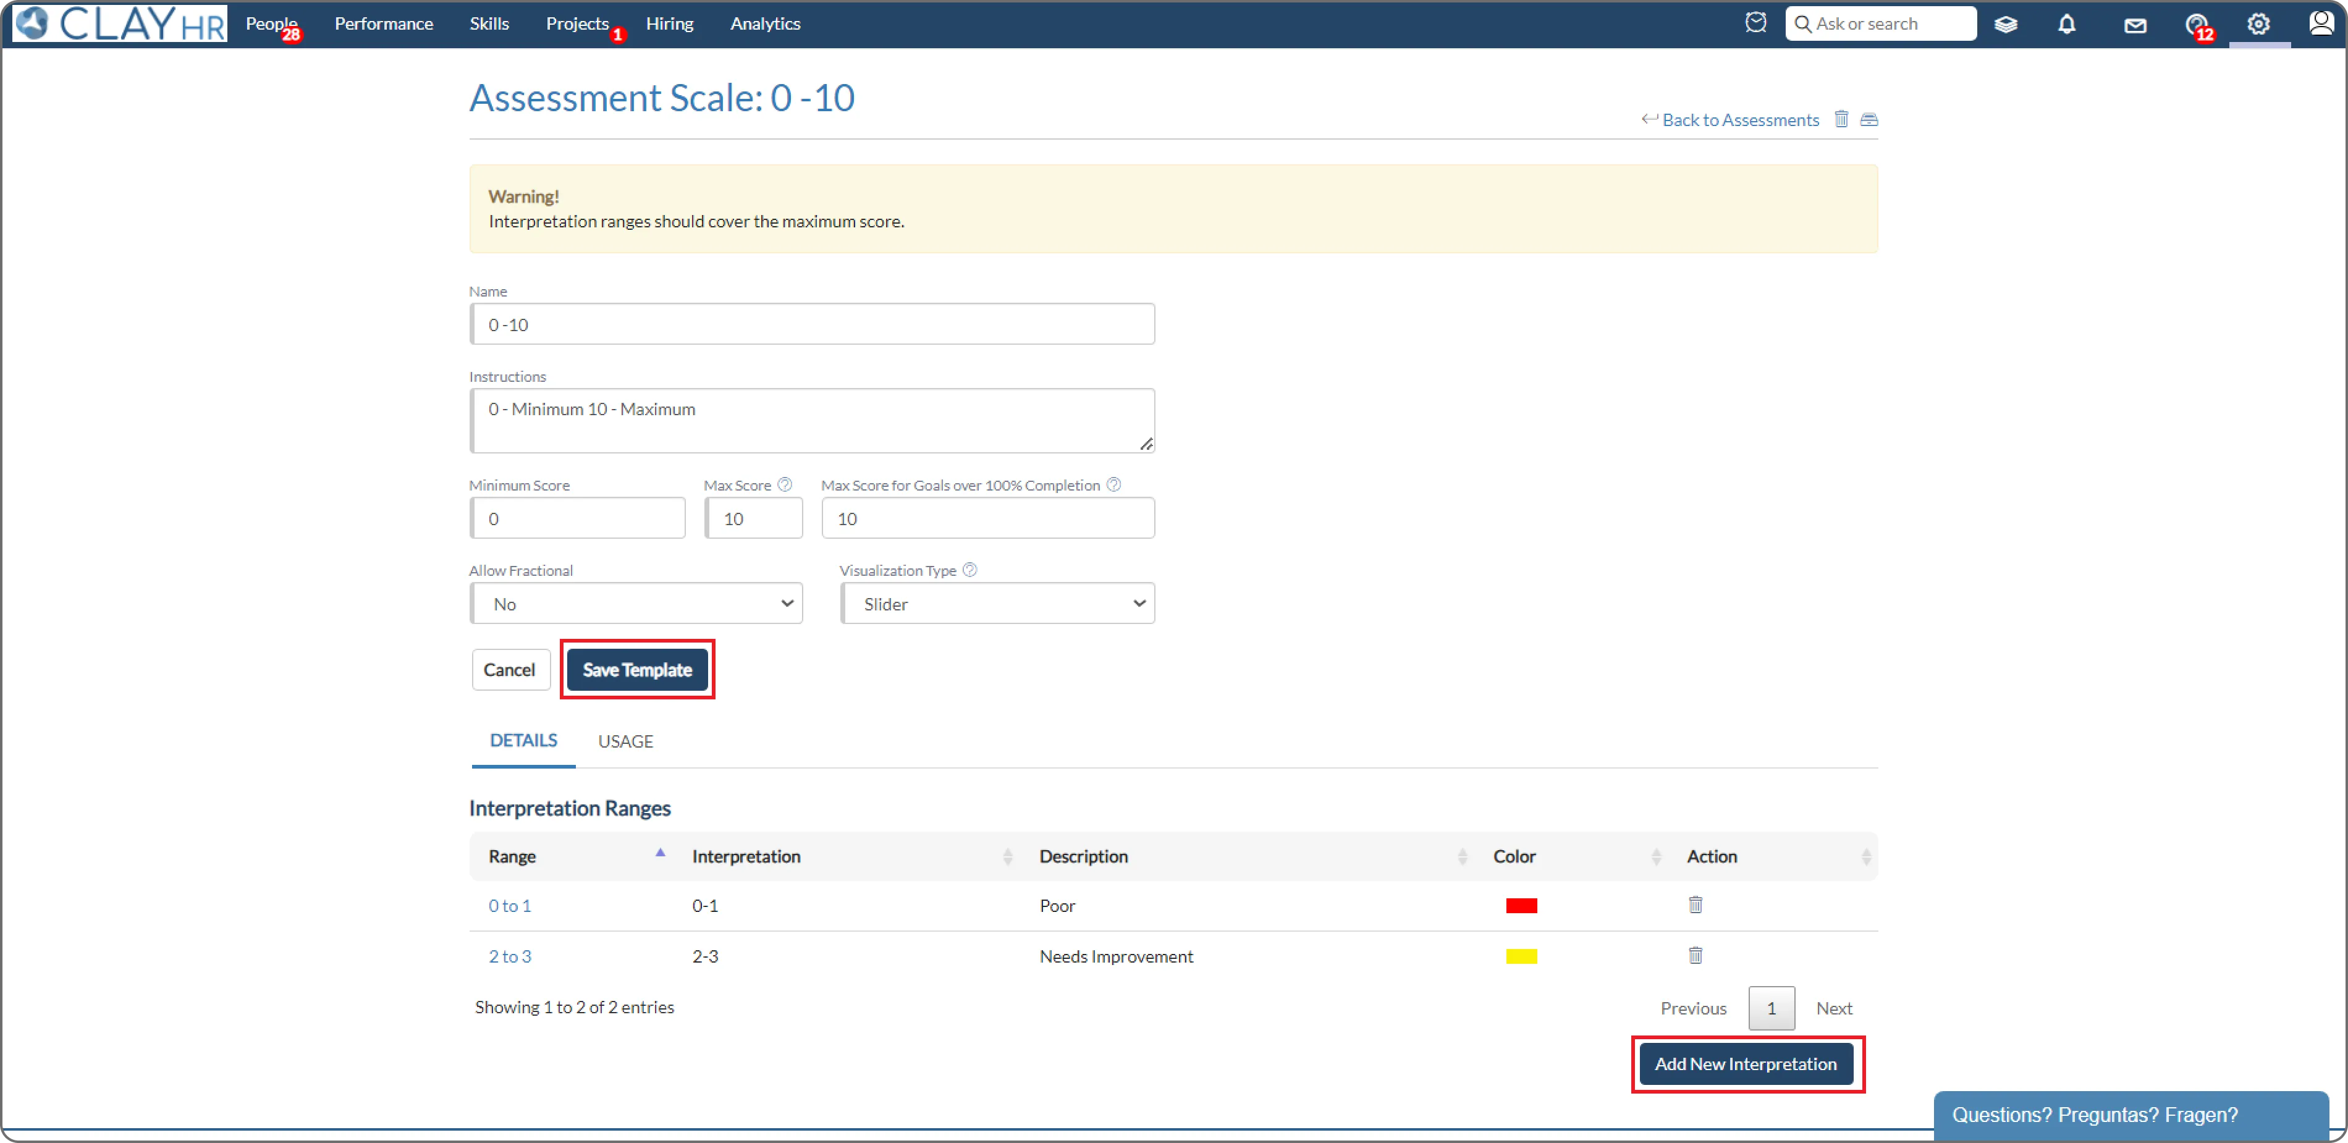Open the mail envelope icon

2135,25
